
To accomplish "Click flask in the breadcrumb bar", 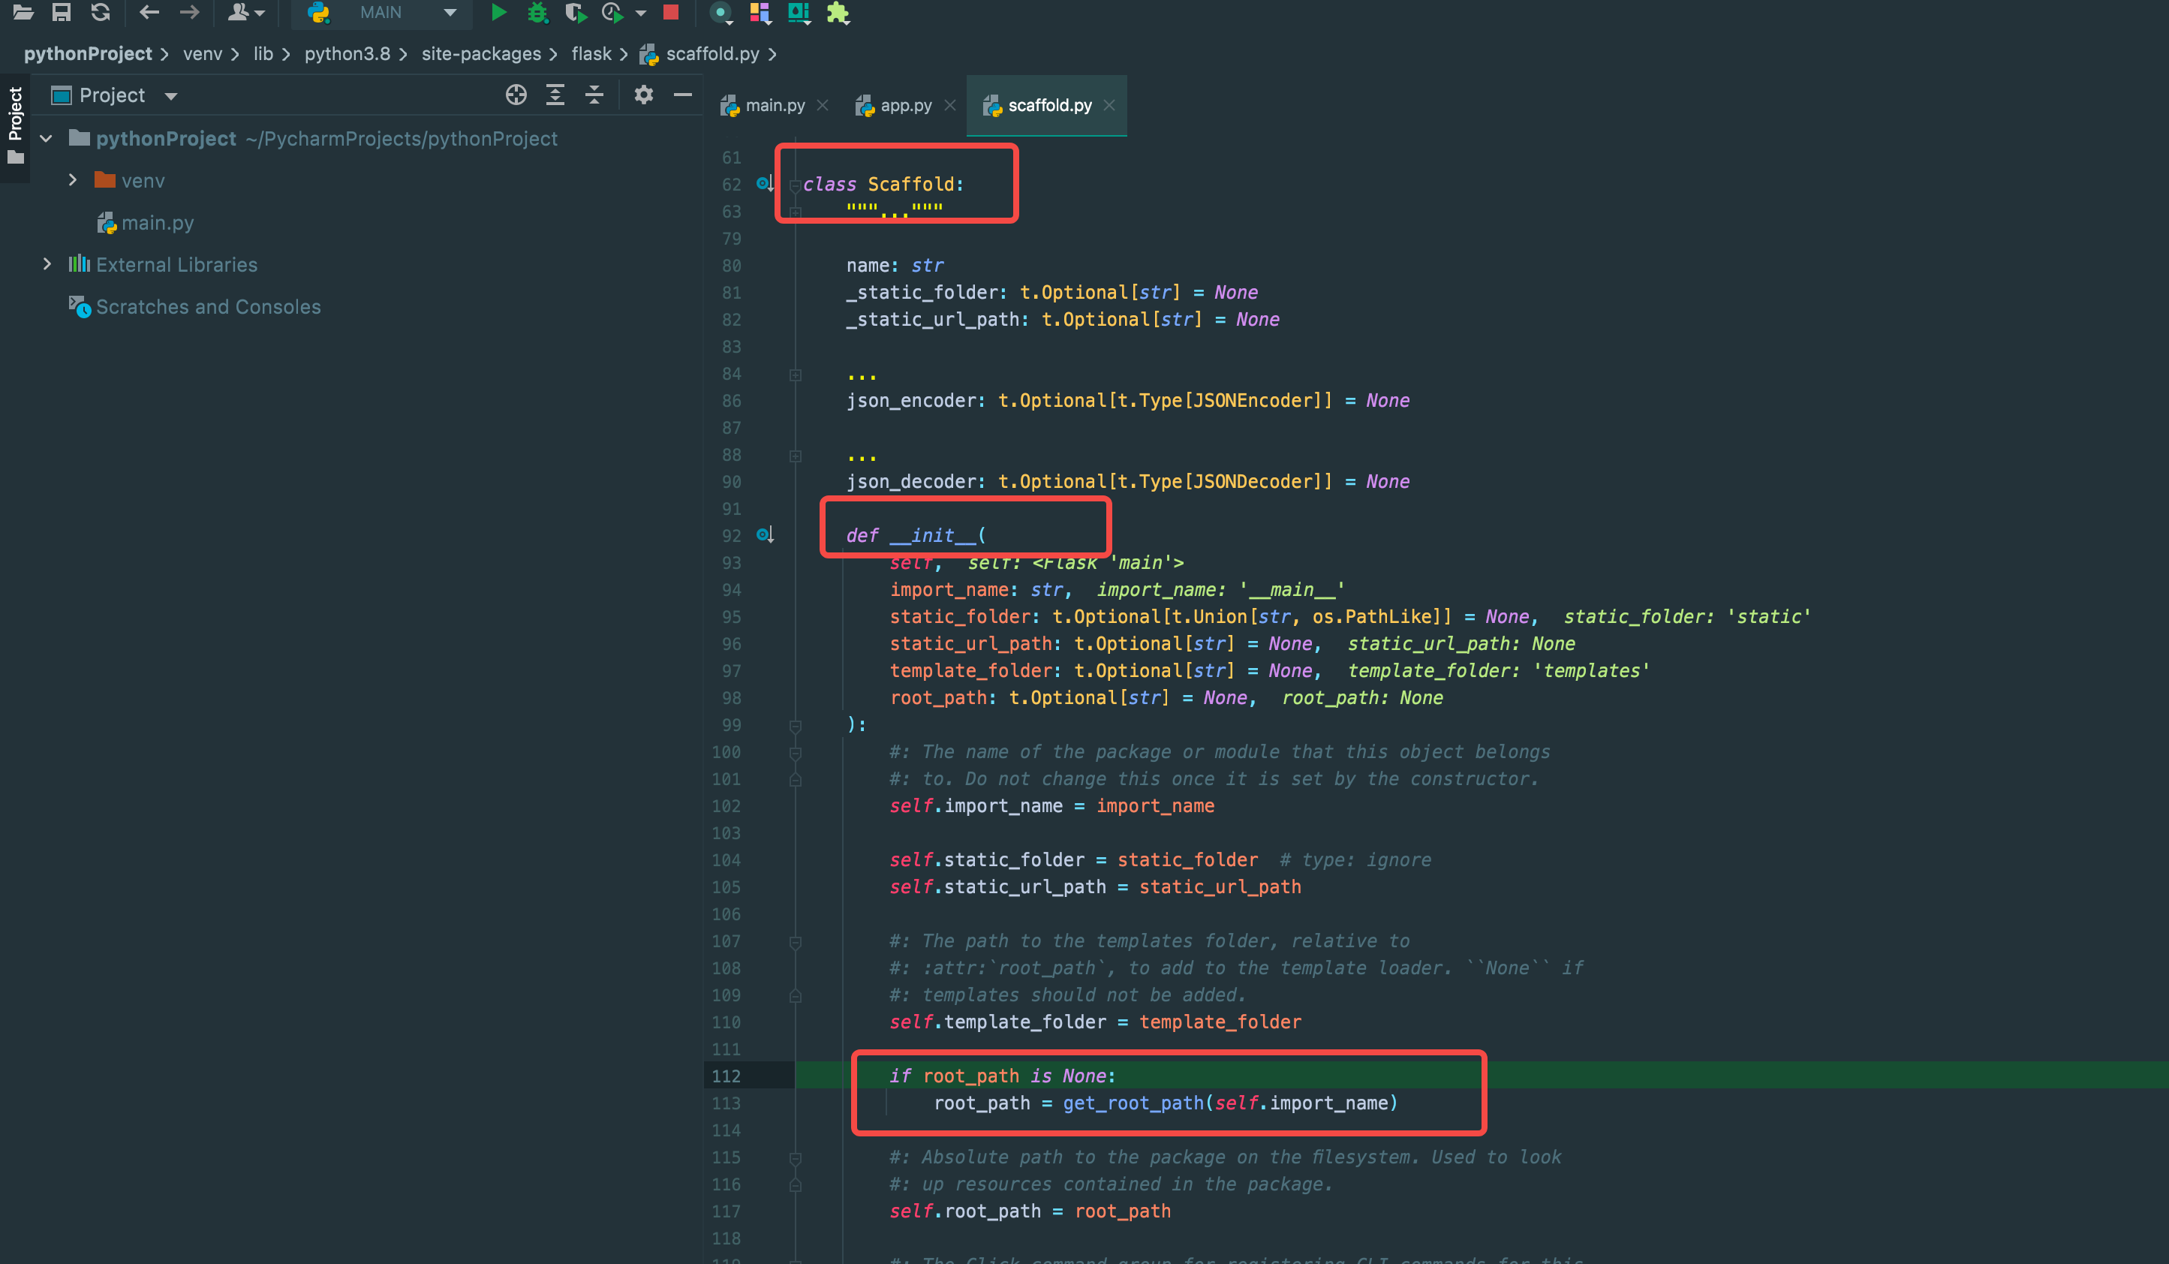I will click(591, 53).
